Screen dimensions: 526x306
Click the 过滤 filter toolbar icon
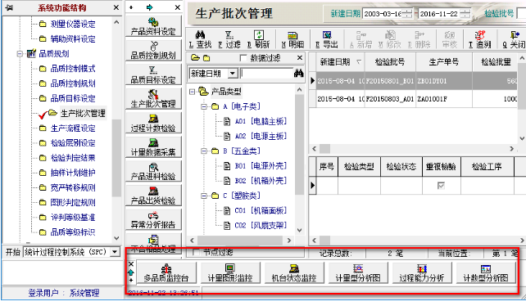click(229, 39)
